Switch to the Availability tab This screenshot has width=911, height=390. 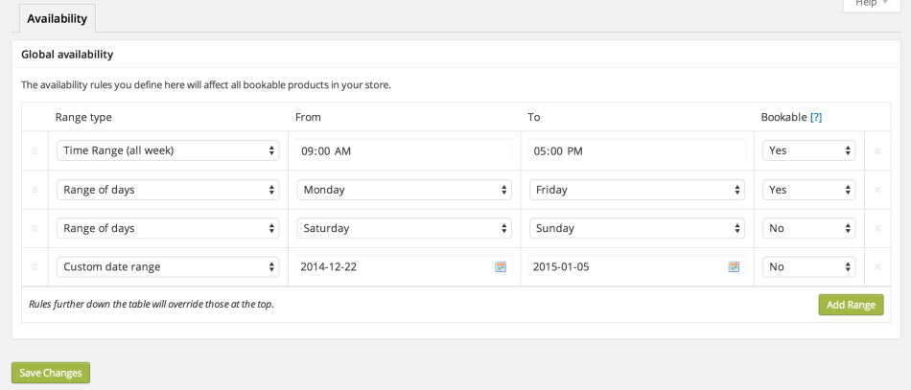pyautogui.click(x=57, y=18)
